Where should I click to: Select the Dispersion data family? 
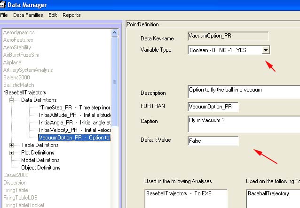(x=15, y=183)
